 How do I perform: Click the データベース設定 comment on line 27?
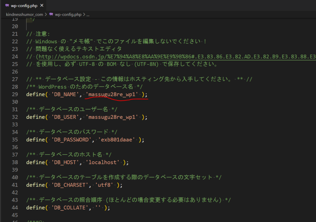pyautogui.click(x=139, y=79)
